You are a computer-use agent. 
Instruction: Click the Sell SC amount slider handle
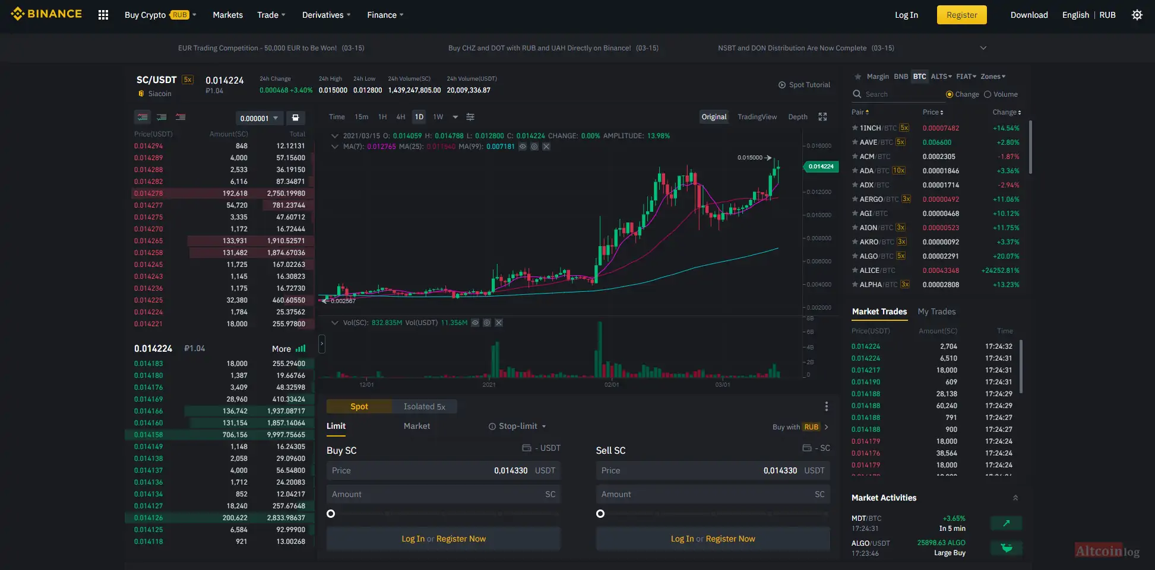600,514
